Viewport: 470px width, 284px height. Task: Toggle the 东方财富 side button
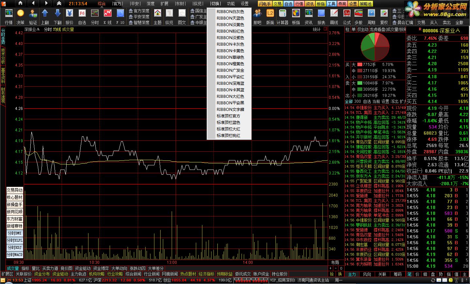tap(15, 219)
